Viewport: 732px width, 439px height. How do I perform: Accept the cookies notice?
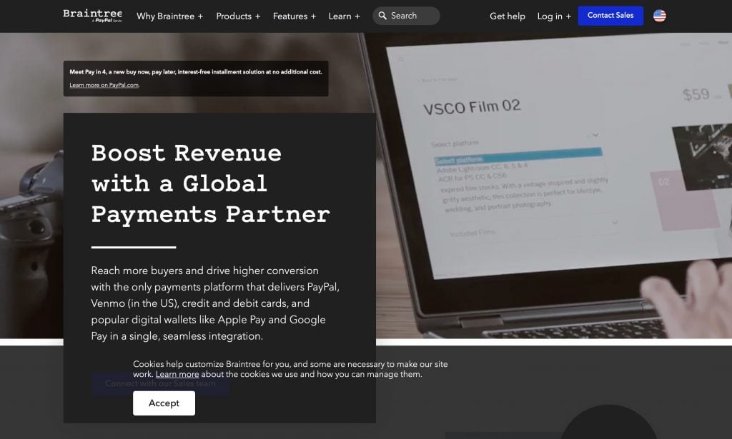click(x=164, y=403)
